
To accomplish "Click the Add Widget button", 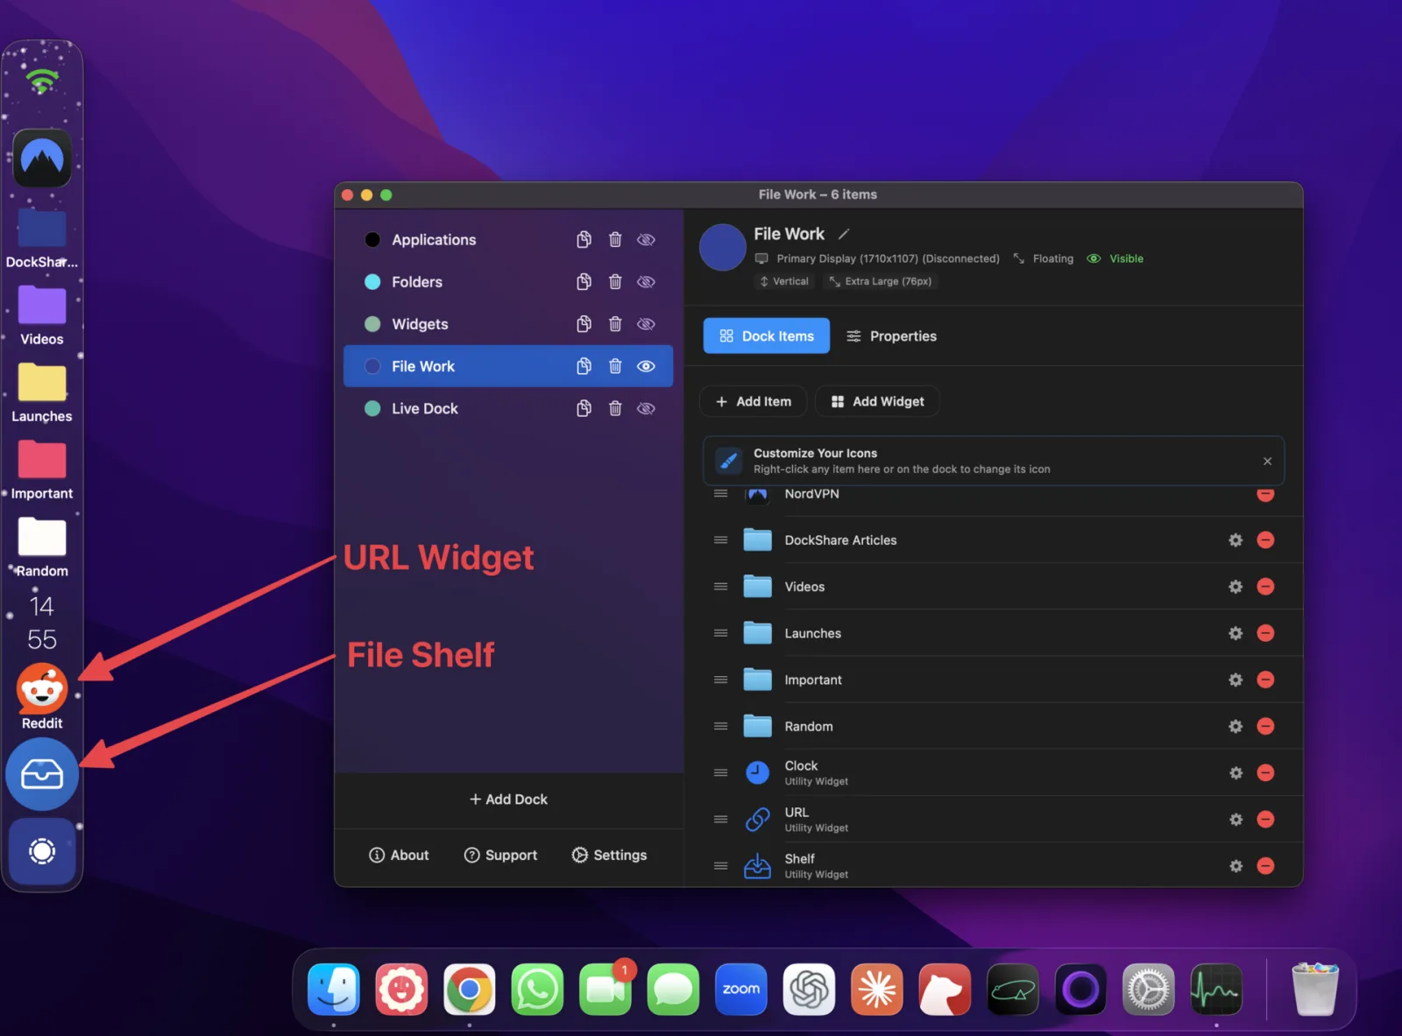I will [877, 401].
